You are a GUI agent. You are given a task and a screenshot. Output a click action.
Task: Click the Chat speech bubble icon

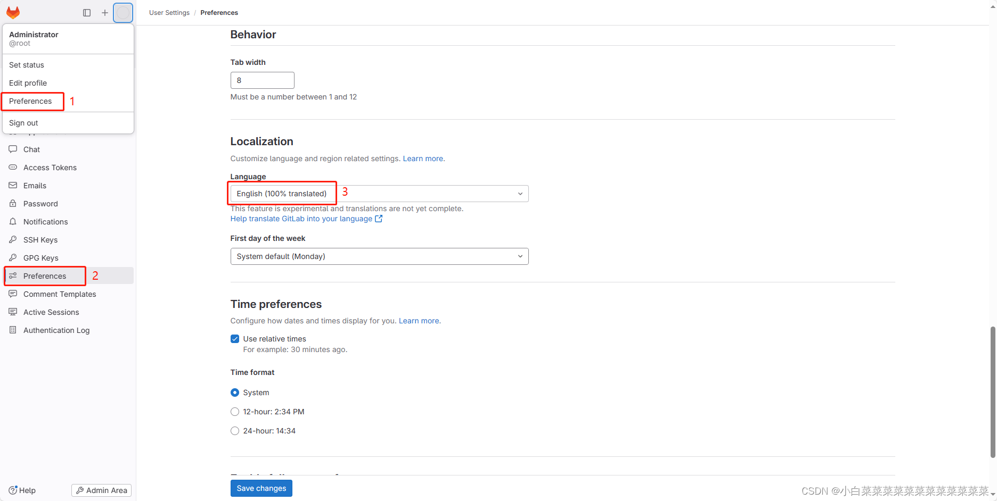[x=13, y=149]
